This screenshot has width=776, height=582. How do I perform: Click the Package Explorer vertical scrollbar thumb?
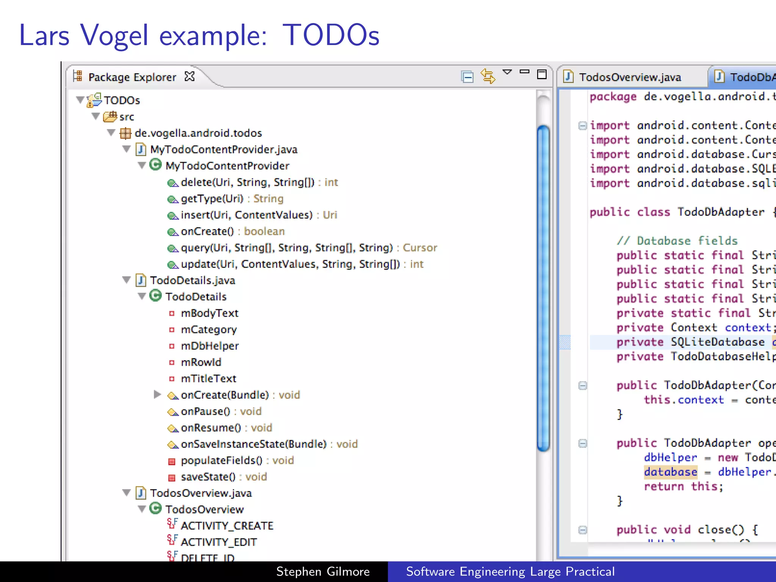click(x=544, y=288)
